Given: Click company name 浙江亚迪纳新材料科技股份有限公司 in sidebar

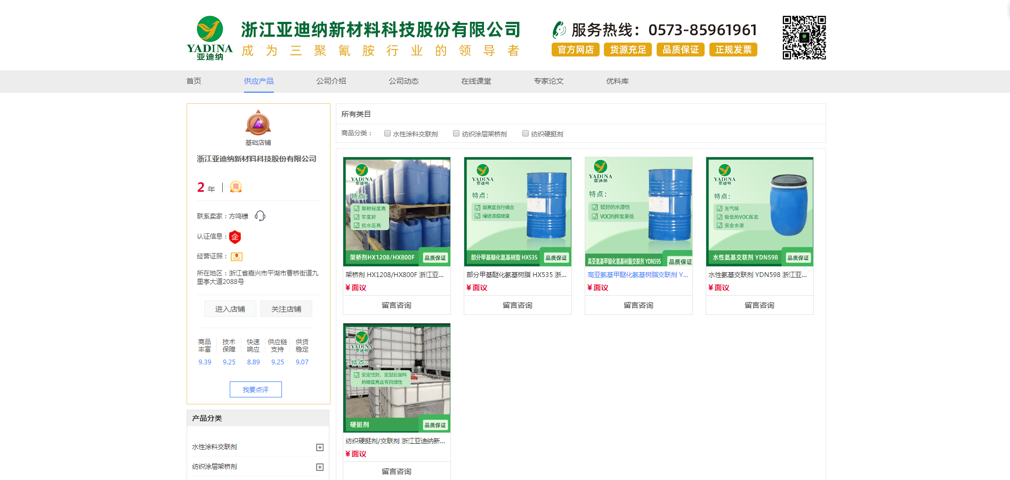Looking at the screenshot, I should [256, 159].
